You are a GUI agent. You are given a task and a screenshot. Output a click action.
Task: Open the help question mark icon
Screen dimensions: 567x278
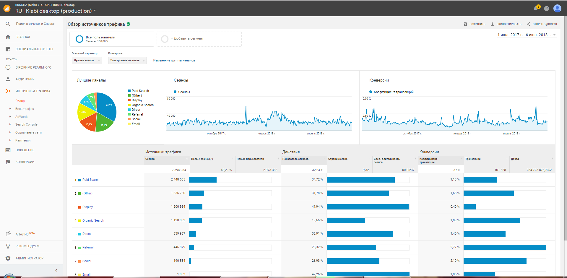click(x=547, y=9)
